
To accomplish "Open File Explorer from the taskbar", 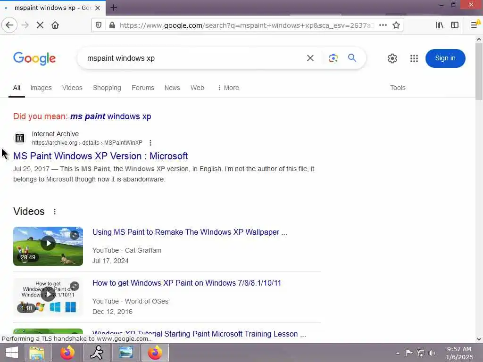I will click(x=37, y=353).
